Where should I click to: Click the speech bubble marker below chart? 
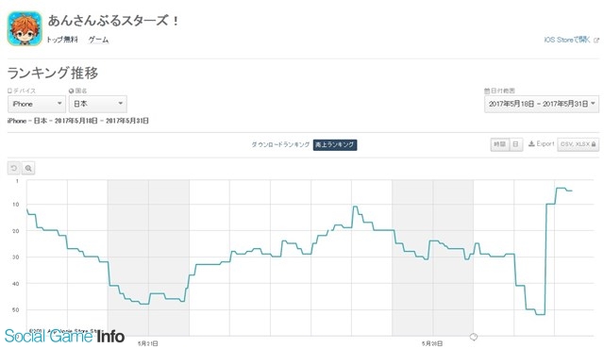click(474, 338)
